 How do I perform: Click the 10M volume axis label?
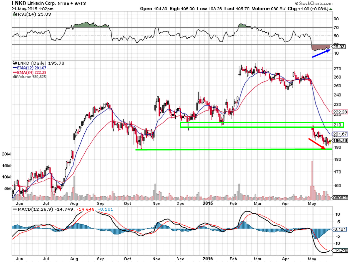click(x=6, y=177)
